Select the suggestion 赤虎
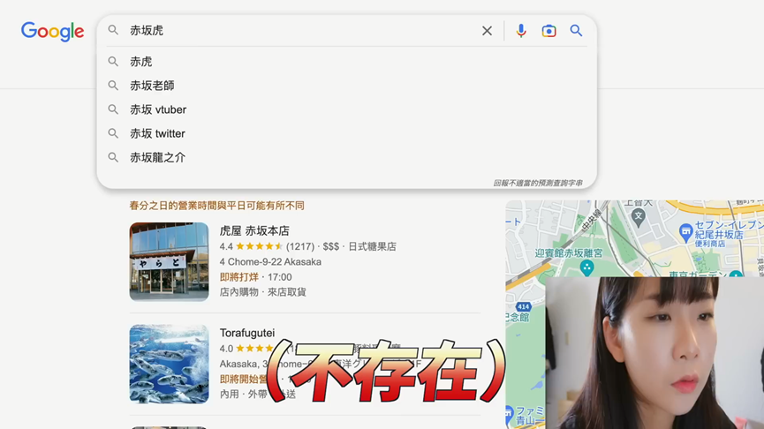Image resolution: width=764 pixels, height=429 pixels. [140, 62]
